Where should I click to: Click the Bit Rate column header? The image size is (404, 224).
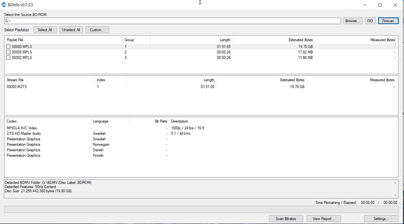point(149,121)
